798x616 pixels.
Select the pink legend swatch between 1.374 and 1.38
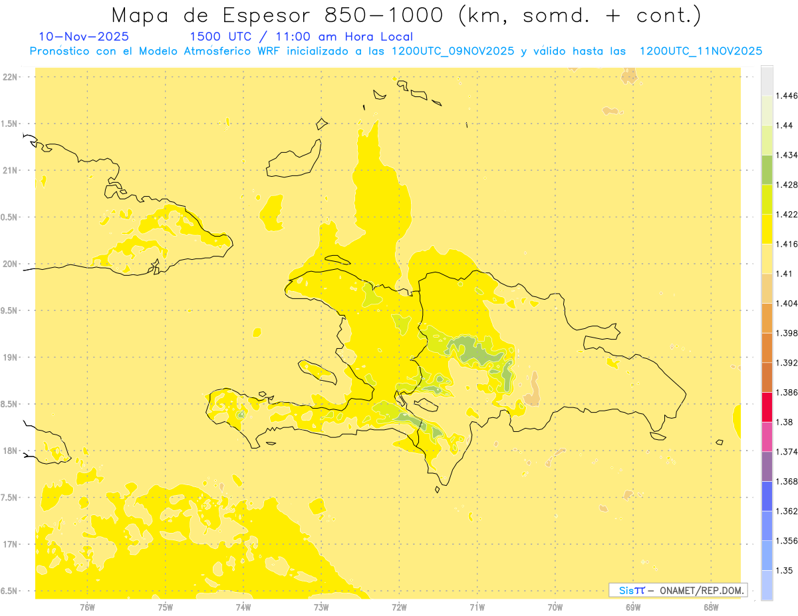tap(767, 437)
